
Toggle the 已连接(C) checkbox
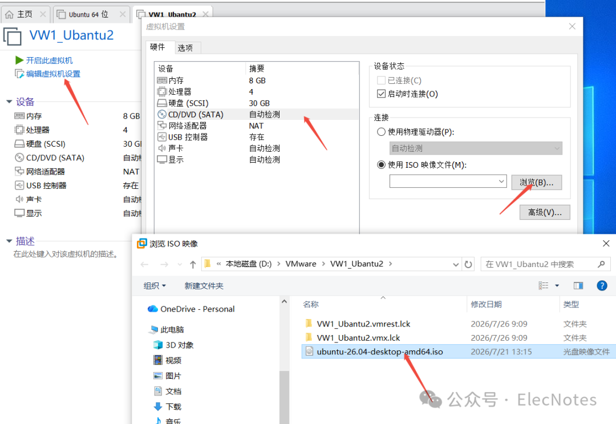pos(380,80)
